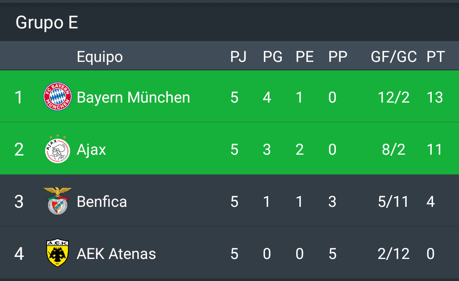The height and width of the screenshot is (281, 459).
Task: Tap the Ajax club crest
Action: pyautogui.click(x=57, y=150)
